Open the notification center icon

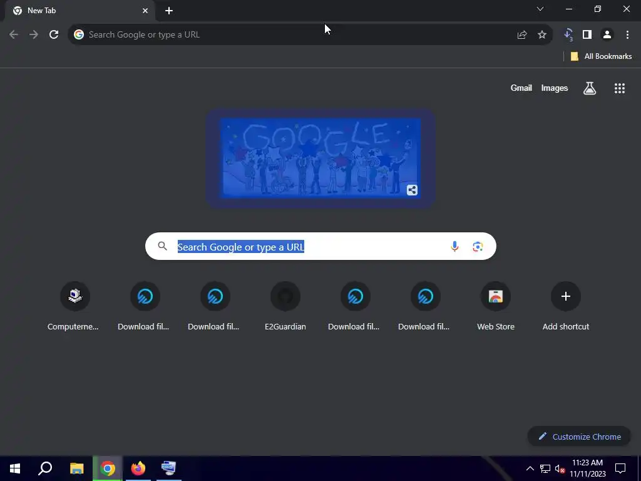point(620,468)
